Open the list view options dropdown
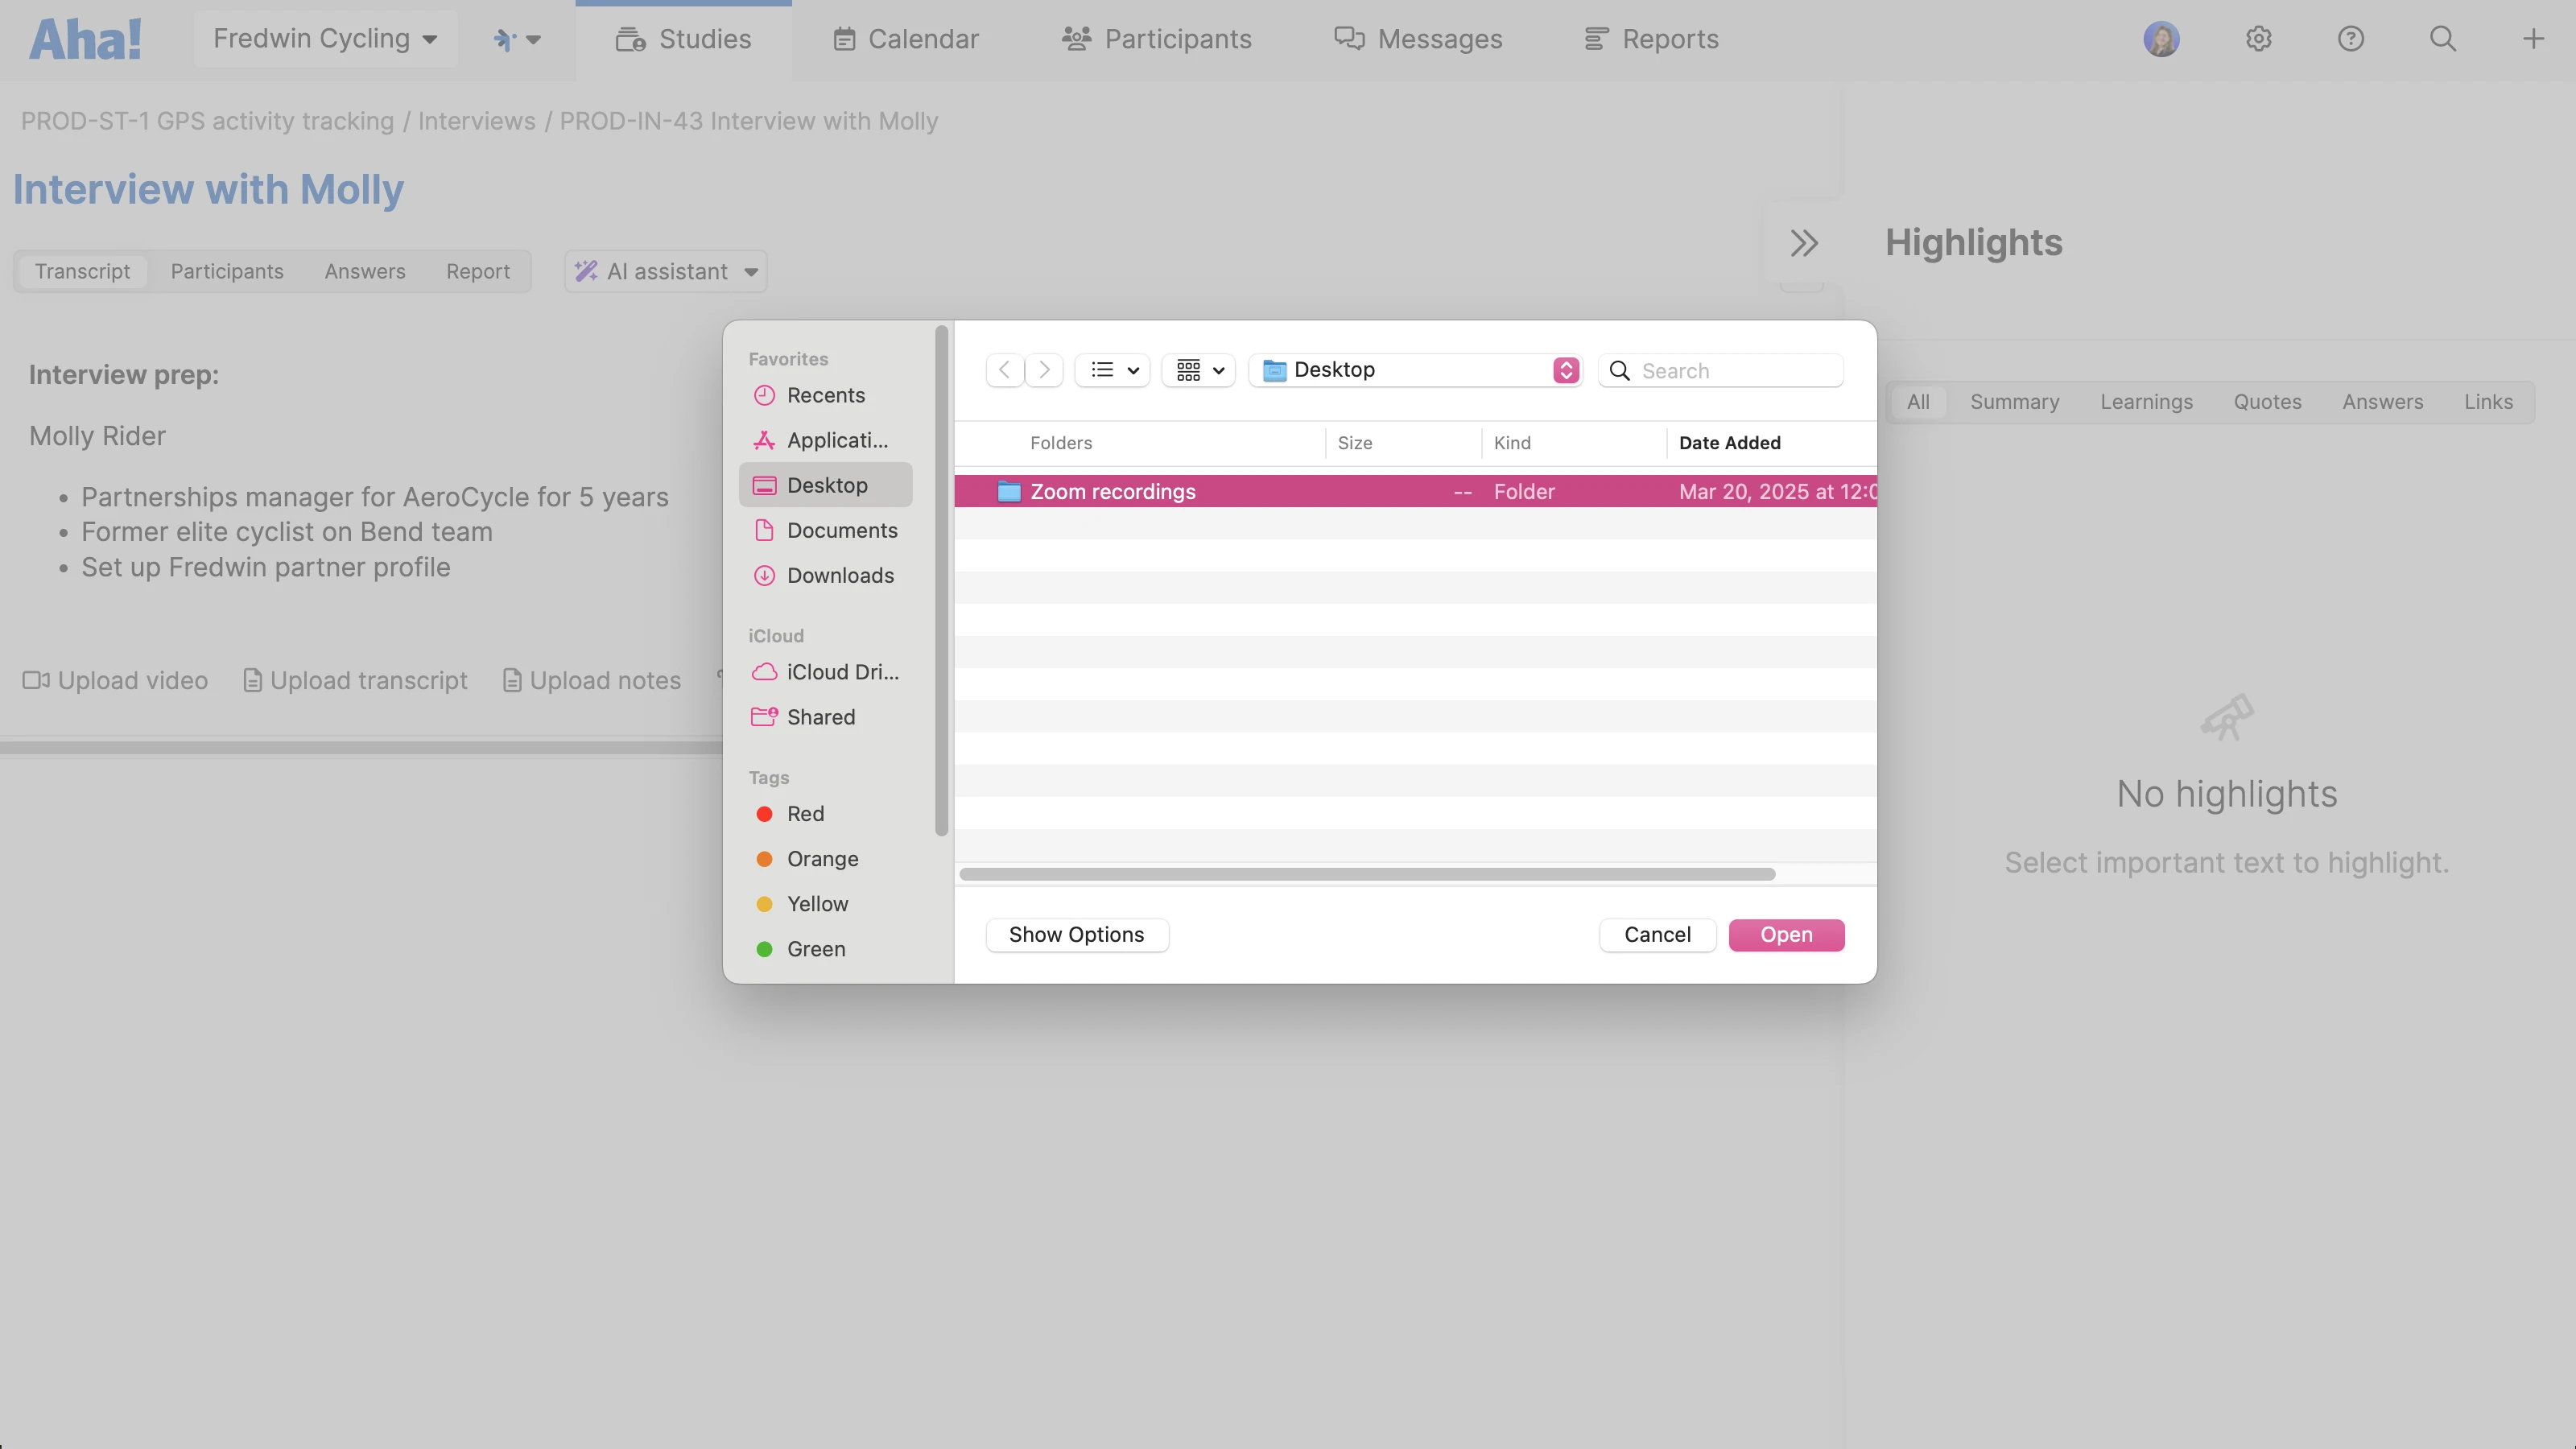The width and height of the screenshot is (2576, 1449). point(1112,370)
